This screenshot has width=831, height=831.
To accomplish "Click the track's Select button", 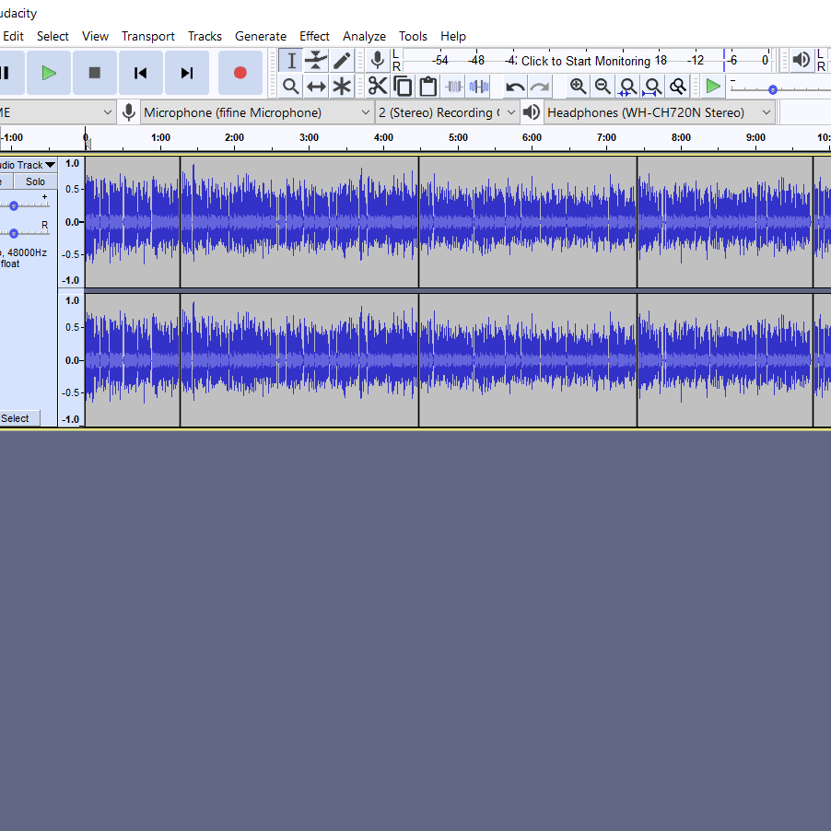I will 19,418.
